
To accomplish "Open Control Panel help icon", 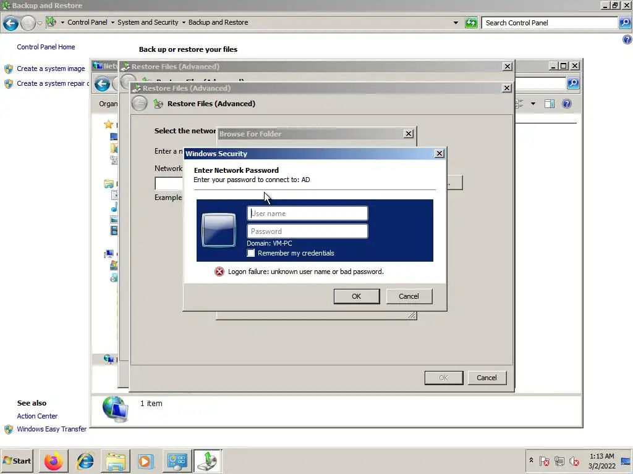I will tap(627, 39).
